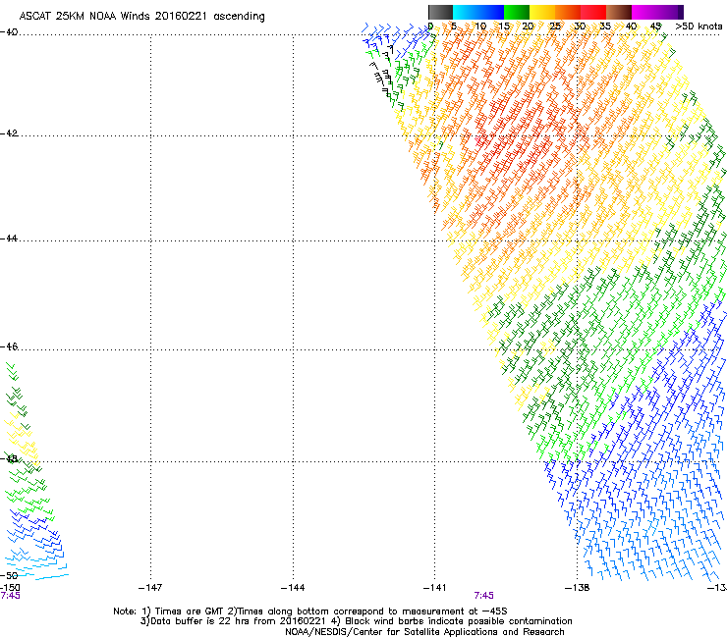The image size is (727, 638).
Task: Click the cyan 5-10 knot legend swatch
Action: (466, 12)
